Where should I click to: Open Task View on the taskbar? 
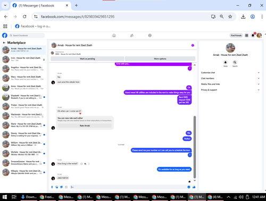[x=14, y=197]
